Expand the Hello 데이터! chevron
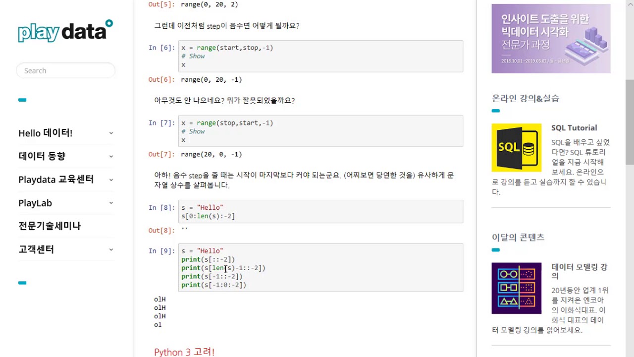634x357 pixels. (x=111, y=133)
